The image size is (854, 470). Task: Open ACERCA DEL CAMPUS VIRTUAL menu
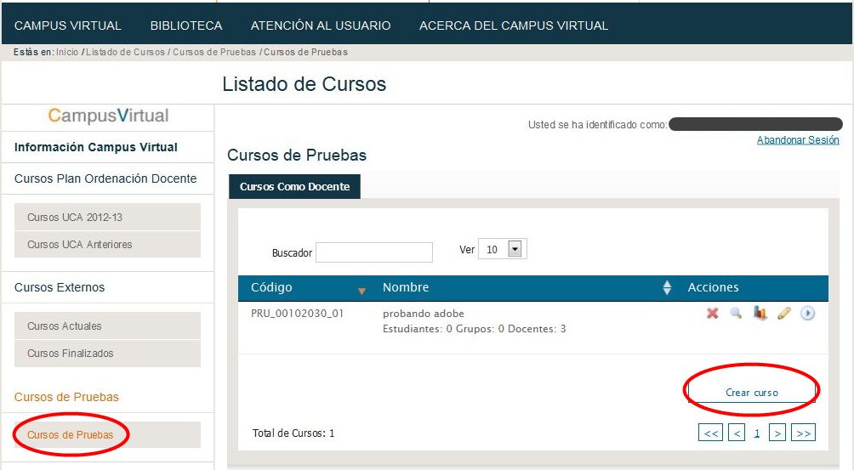point(514,25)
